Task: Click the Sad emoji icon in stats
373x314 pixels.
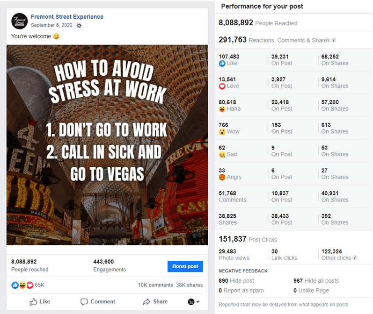Action: coord(222,155)
